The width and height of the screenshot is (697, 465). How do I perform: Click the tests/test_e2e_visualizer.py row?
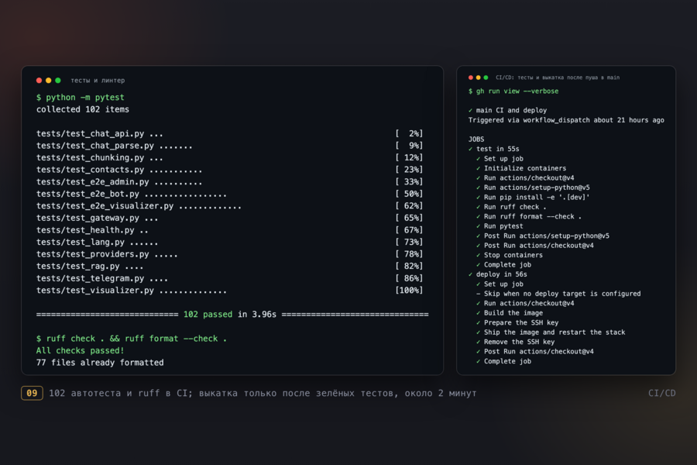229,206
